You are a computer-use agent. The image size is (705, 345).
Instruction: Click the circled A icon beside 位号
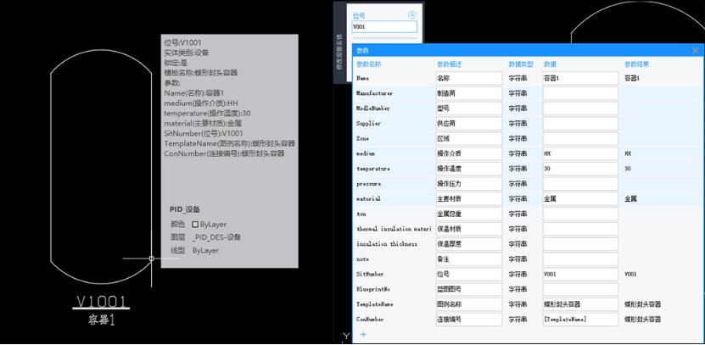[412, 14]
